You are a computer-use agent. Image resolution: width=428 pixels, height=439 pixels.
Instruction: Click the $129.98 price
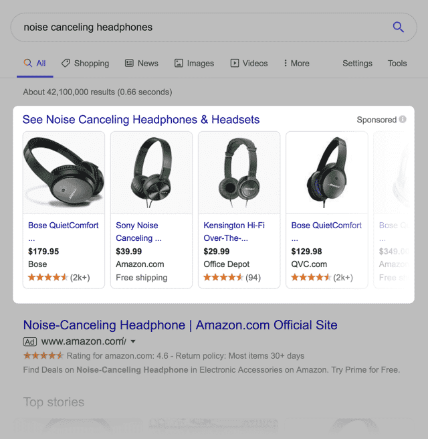[306, 251]
